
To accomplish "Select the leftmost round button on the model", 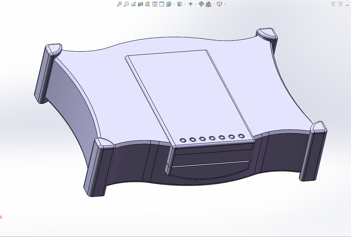I will (x=183, y=140).
